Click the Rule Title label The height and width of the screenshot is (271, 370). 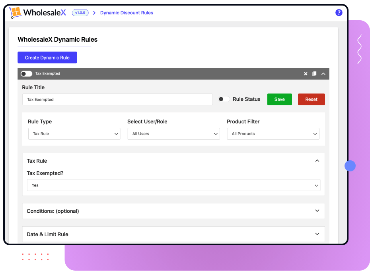coord(33,88)
